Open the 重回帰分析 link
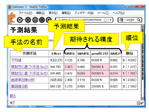 (20, 86)
